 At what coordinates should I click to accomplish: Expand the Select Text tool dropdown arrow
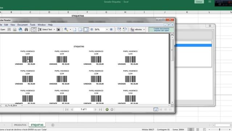tap(54, 29)
